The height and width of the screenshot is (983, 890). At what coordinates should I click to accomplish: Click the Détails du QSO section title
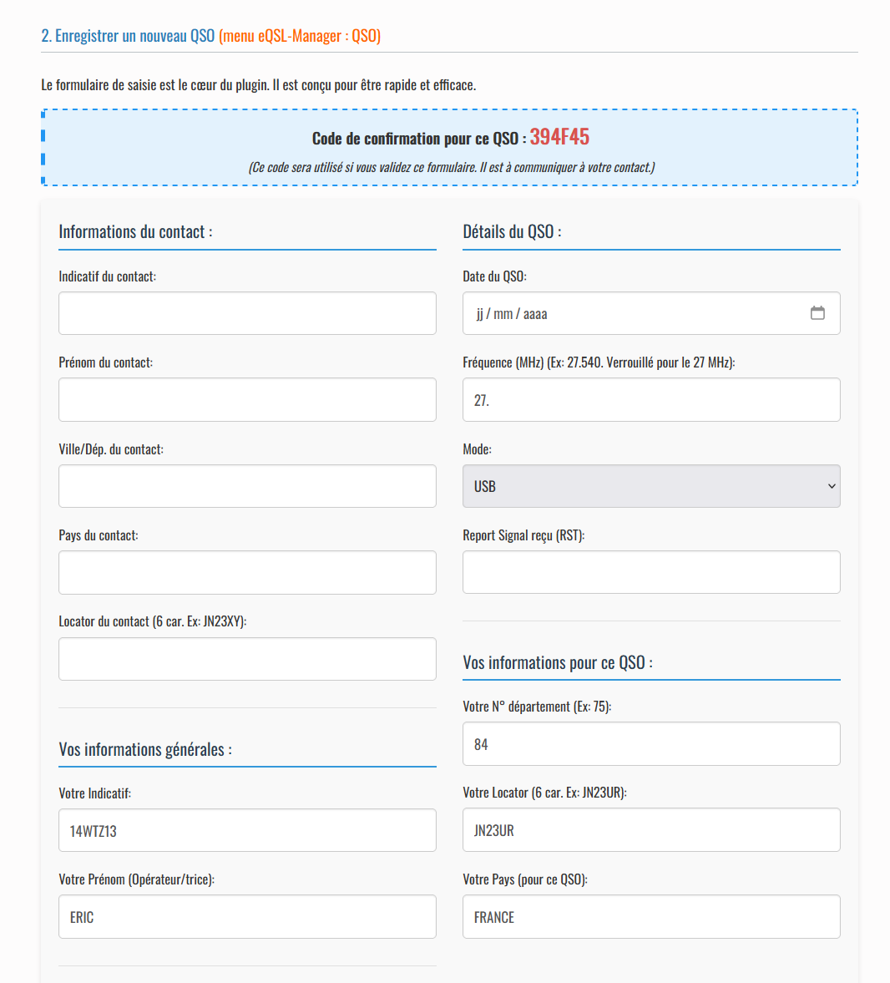[x=512, y=232]
